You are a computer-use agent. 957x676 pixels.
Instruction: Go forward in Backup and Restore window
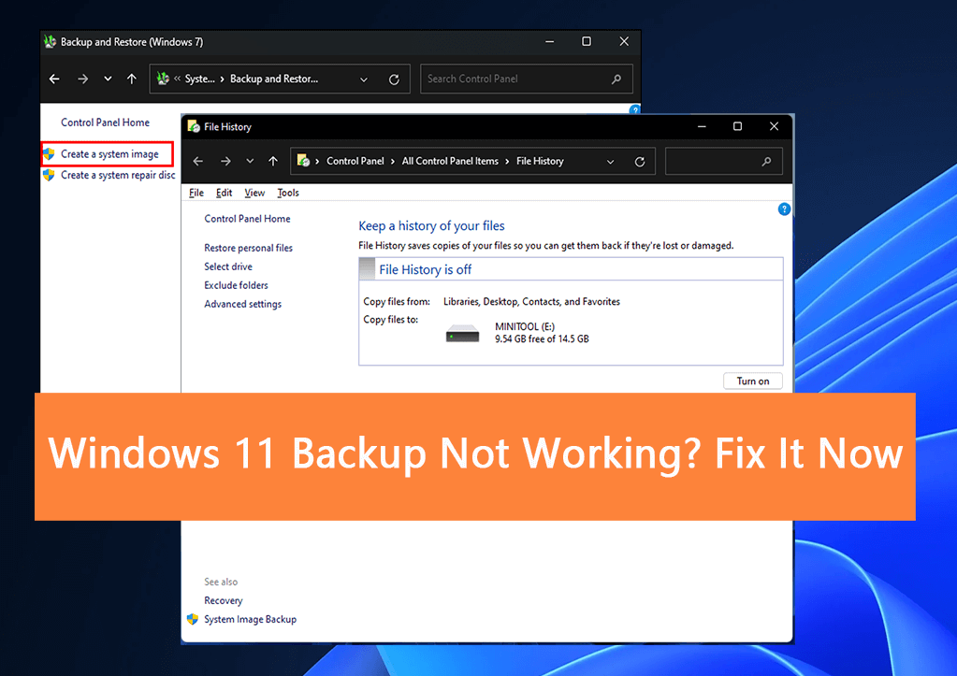tap(83, 79)
